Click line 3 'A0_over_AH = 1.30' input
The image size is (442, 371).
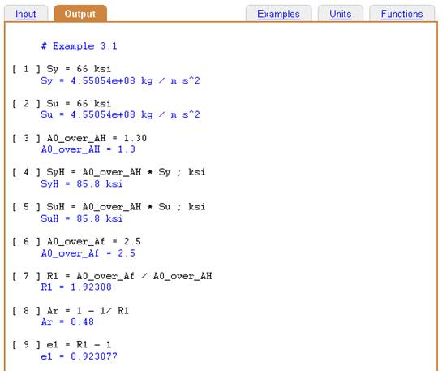97,138
